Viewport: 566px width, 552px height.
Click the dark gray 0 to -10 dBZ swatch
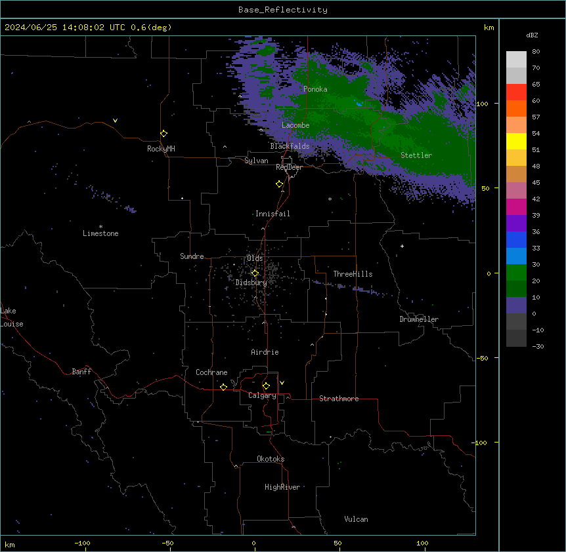(516, 322)
